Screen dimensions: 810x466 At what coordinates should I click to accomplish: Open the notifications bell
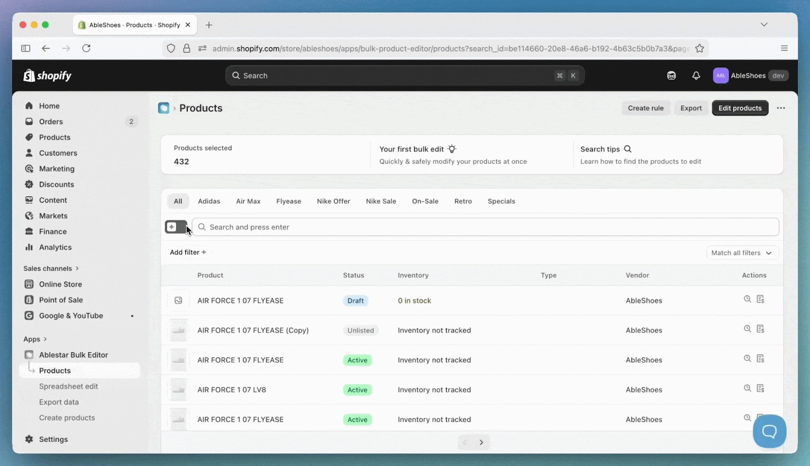[696, 75]
